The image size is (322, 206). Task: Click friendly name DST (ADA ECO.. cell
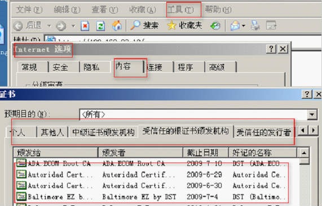(259, 164)
